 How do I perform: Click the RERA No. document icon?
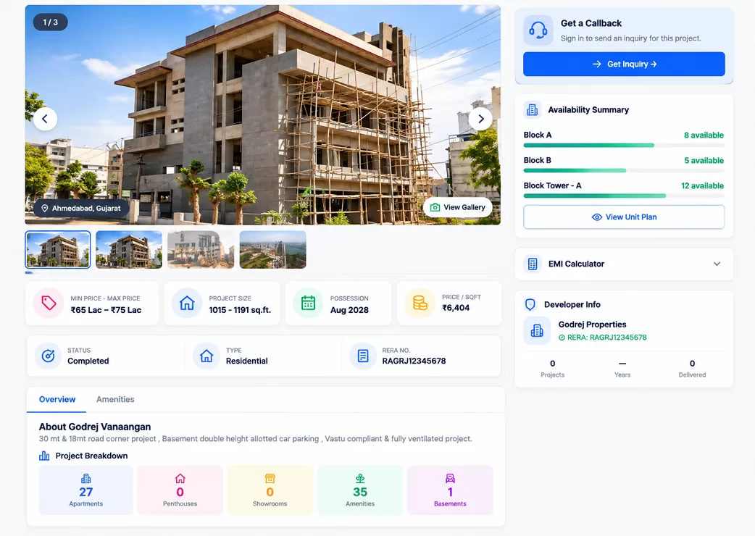pyautogui.click(x=363, y=356)
